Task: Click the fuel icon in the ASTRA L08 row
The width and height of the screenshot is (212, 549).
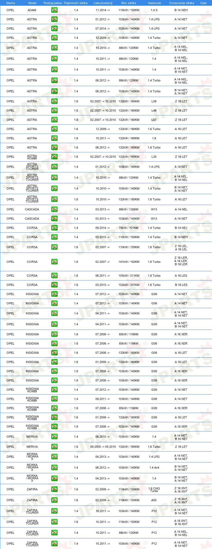Action: coord(54,101)
